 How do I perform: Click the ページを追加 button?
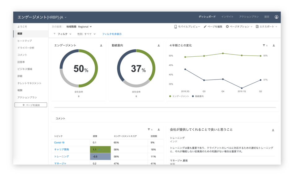(x=31, y=105)
